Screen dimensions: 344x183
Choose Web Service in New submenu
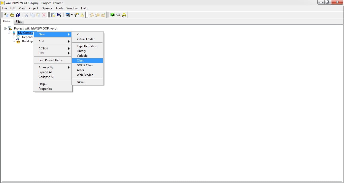coord(87,75)
